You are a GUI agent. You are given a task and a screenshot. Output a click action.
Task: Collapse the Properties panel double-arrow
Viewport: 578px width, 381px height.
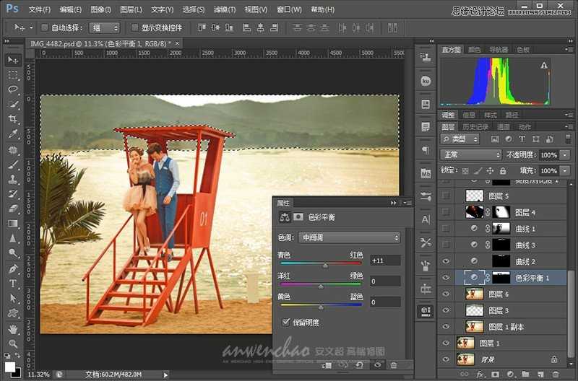[394, 203]
